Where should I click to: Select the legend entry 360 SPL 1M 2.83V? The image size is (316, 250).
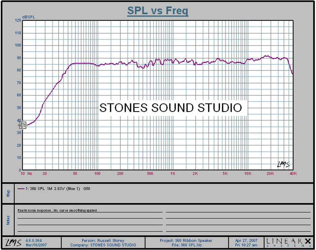coord(52,189)
